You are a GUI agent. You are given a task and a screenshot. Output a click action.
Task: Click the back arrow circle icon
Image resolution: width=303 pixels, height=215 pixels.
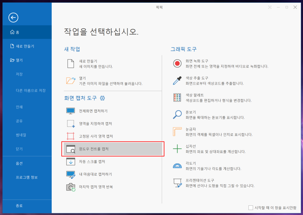coord(13,18)
